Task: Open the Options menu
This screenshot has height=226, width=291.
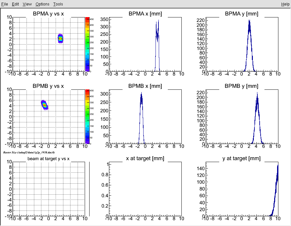Action: pos(42,4)
